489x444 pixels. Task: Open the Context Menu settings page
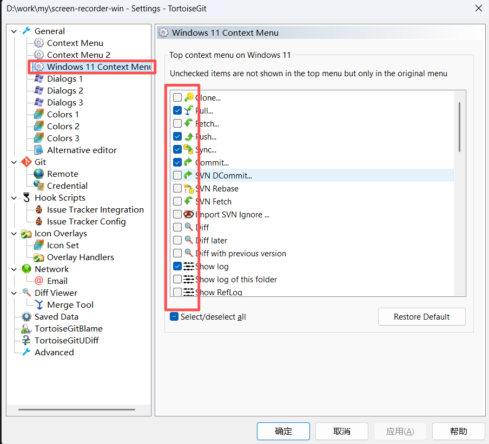[75, 43]
